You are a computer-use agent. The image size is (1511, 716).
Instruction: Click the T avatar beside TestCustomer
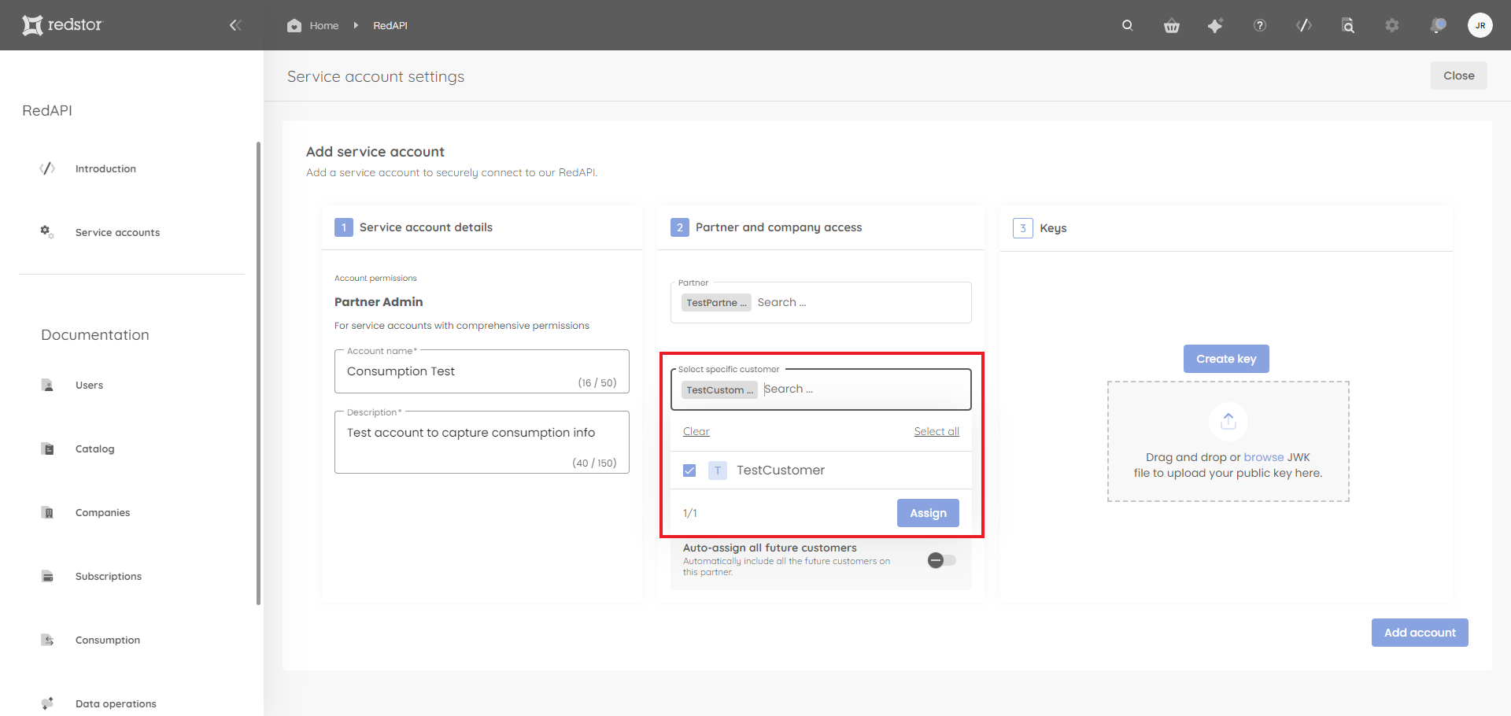[x=718, y=471]
